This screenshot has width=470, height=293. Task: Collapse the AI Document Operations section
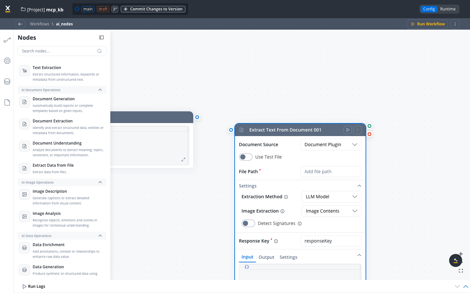pyautogui.click(x=100, y=90)
